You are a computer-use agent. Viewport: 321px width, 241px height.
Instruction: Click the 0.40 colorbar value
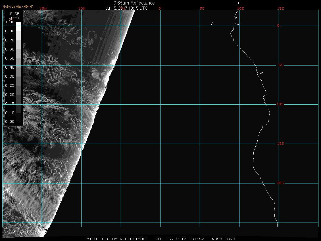click(10, 67)
